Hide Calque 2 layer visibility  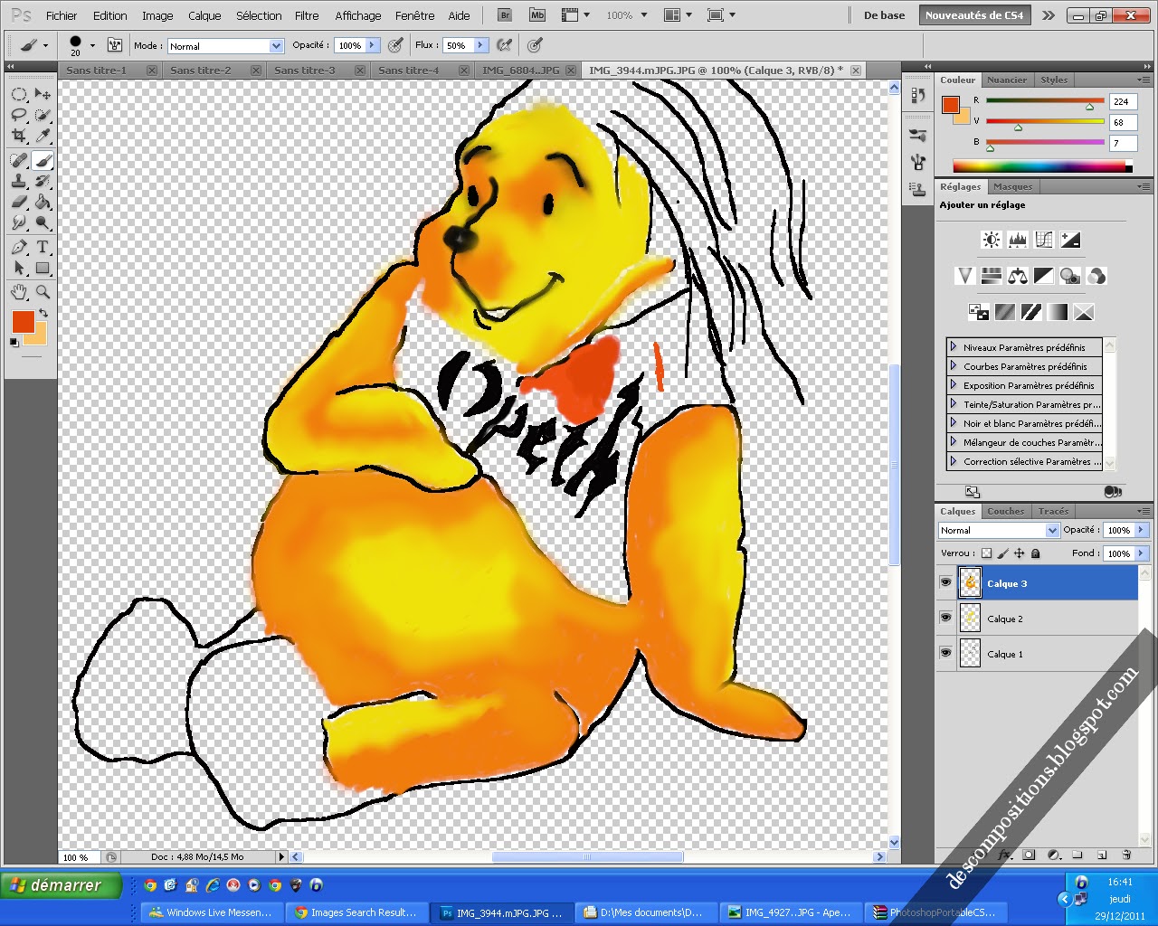[x=945, y=619]
